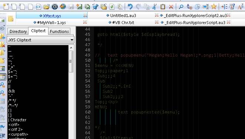
Task: Click the Cut scissors icon
Action: [x=154, y=7]
